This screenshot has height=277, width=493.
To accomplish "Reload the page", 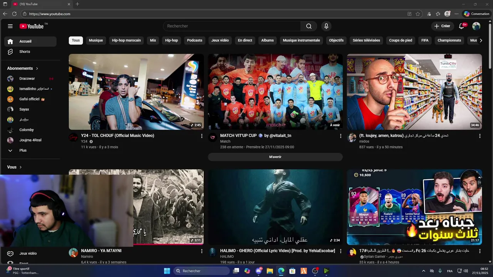I will [x=14, y=14].
